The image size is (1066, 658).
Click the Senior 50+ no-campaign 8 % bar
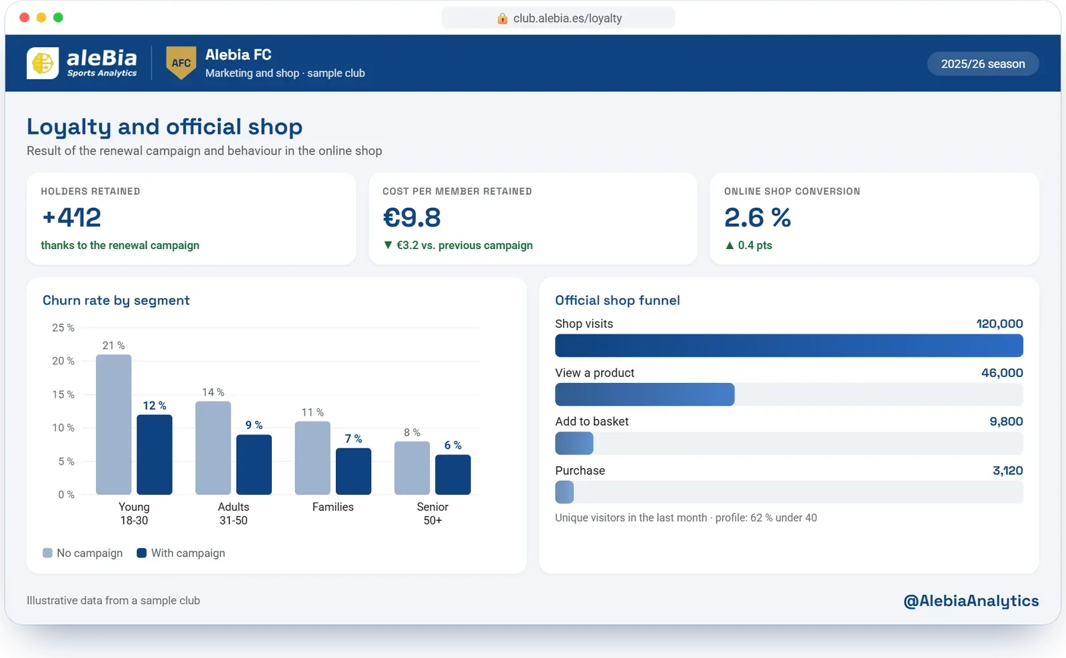(412, 468)
